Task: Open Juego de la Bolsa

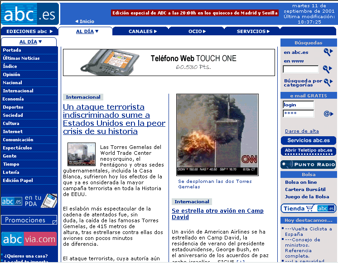Action: pos(307,196)
